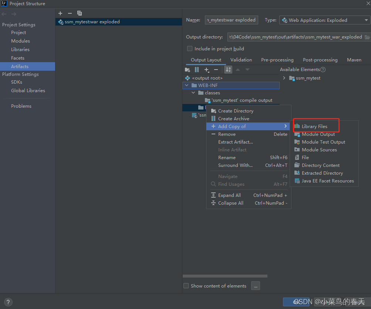Open the Post-processing tab
This screenshot has height=309, width=371.
tap(320, 60)
